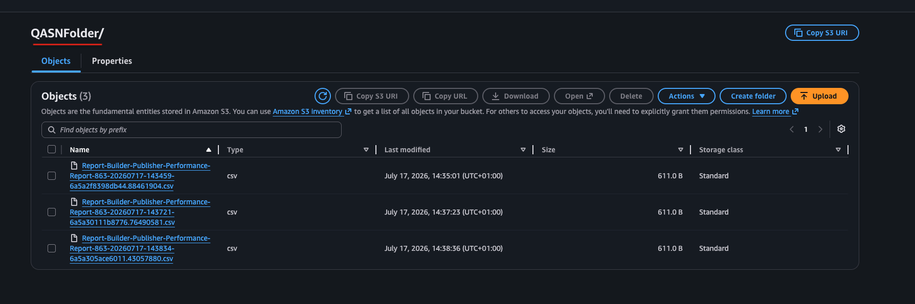Click file icon of 143721 report row
The width and height of the screenshot is (915, 304).
[x=74, y=202]
